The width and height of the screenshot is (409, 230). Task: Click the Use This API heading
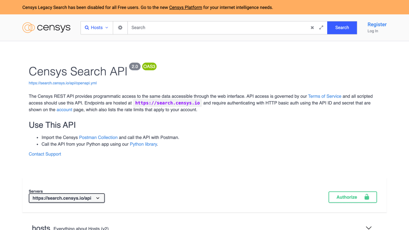[x=52, y=125]
